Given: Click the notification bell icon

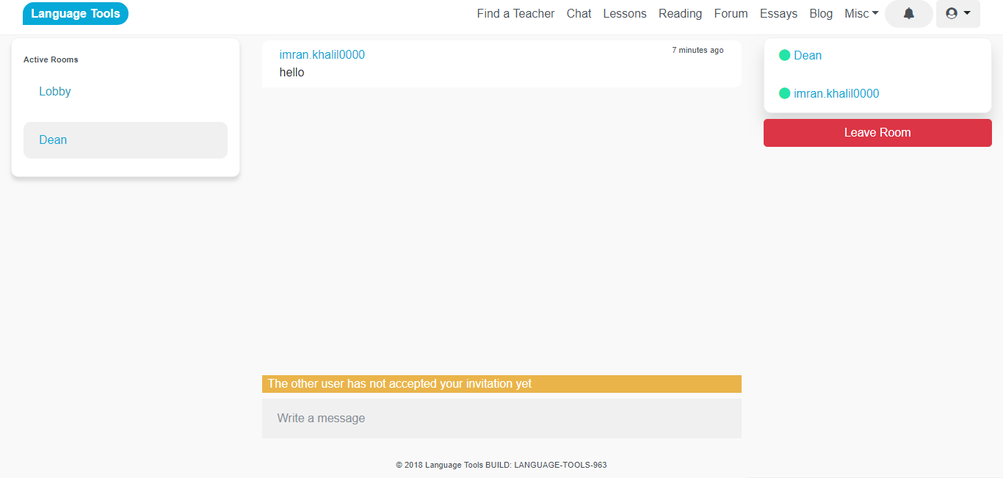Looking at the screenshot, I should 908,14.
